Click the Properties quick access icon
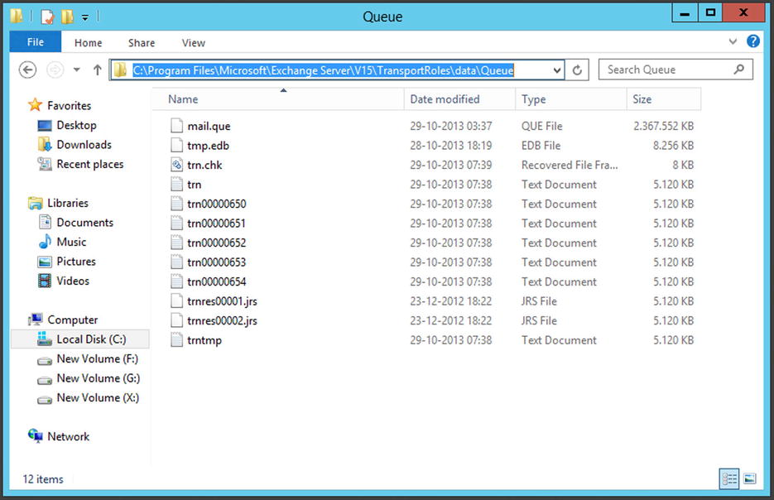 [x=47, y=17]
